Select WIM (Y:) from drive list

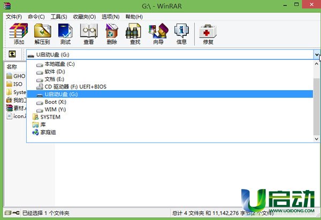[170, 109]
